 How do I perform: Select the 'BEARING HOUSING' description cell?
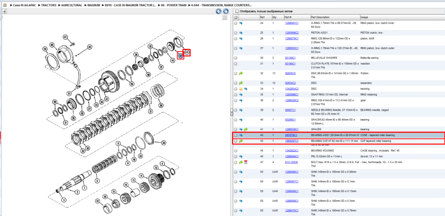coord(322,151)
